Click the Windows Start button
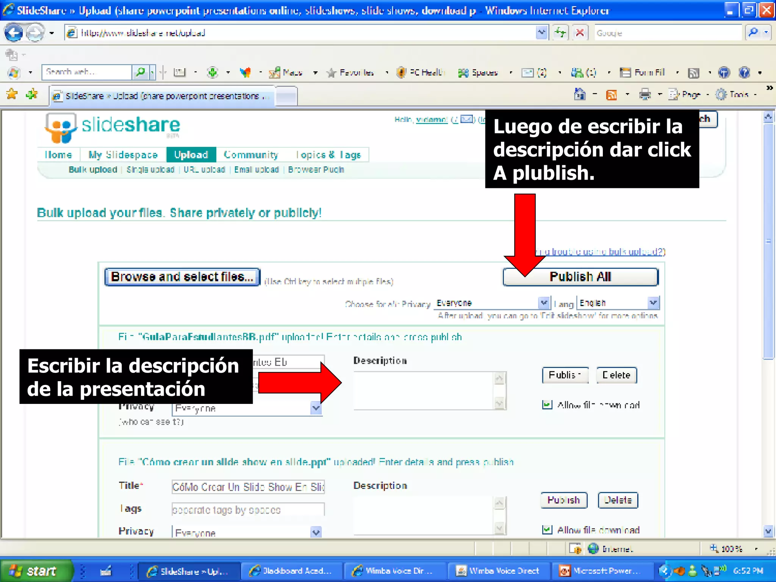776x582 pixels. point(37,571)
